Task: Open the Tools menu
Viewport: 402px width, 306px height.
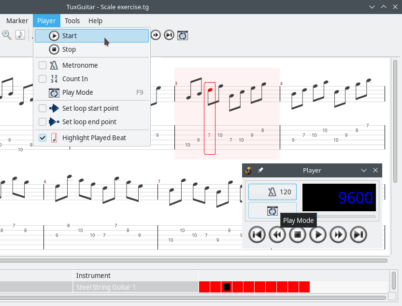Action: (x=72, y=21)
